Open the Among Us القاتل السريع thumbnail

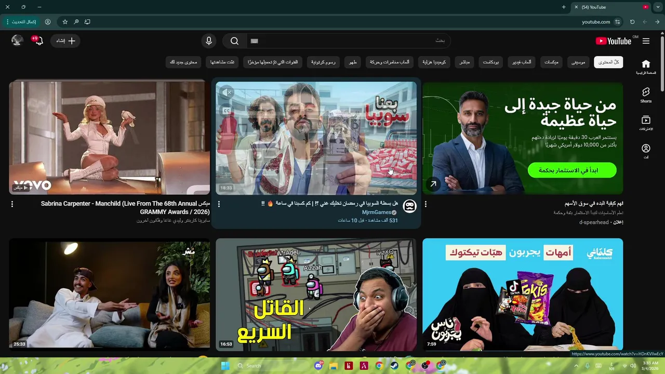tap(316, 295)
